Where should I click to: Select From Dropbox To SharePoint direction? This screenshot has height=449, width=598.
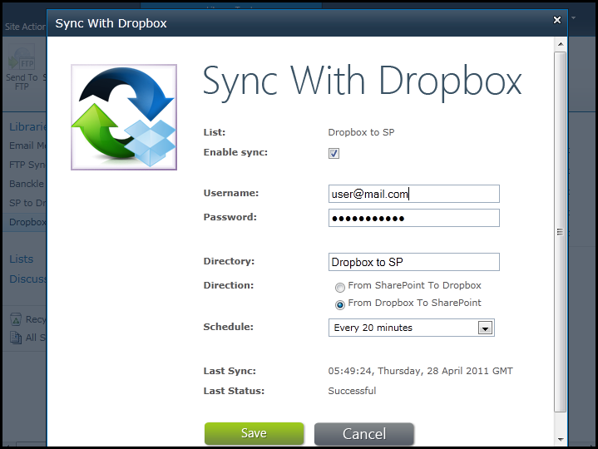(339, 304)
